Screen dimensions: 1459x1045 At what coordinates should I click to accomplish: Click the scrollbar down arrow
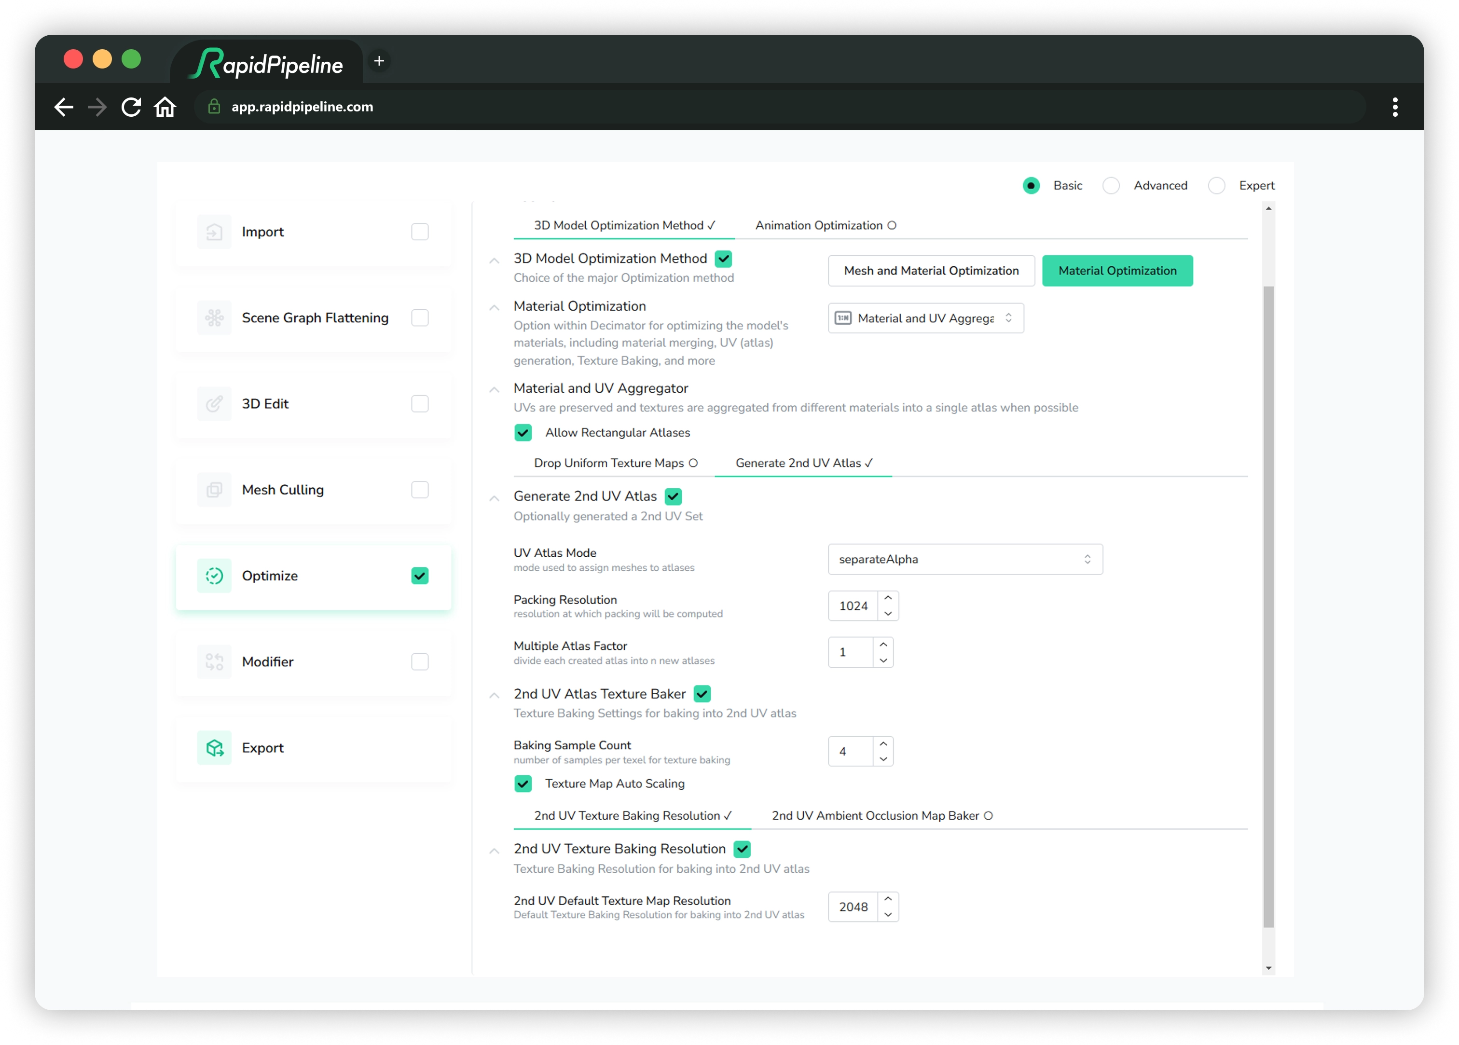pyautogui.click(x=1268, y=968)
